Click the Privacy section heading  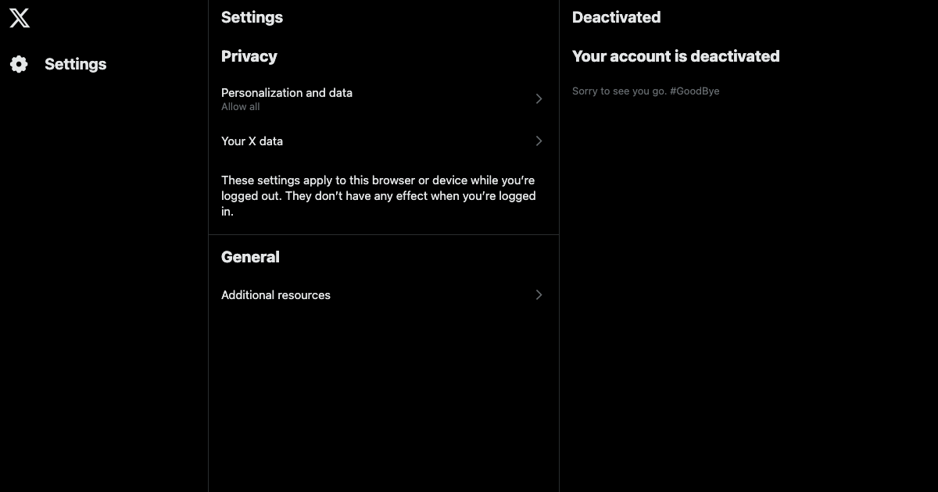point(249,56)
